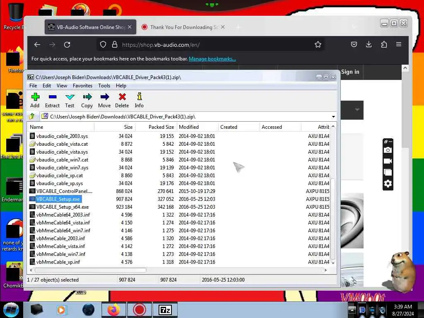Image resolution: width=424 pixels, height=318 pixels.
Task: Open the File menu in 7-Zip
Action: 33,86
